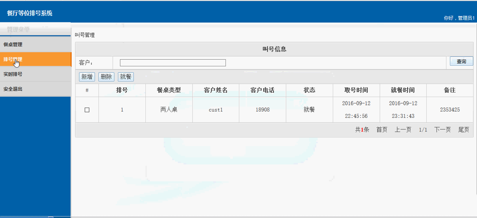Click the 备注 column header
The image size is (477, 218).
(450, 90)
